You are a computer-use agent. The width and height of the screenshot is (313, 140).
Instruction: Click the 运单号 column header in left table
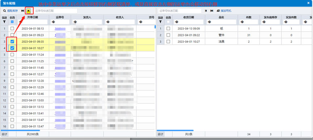pos(60,18)
